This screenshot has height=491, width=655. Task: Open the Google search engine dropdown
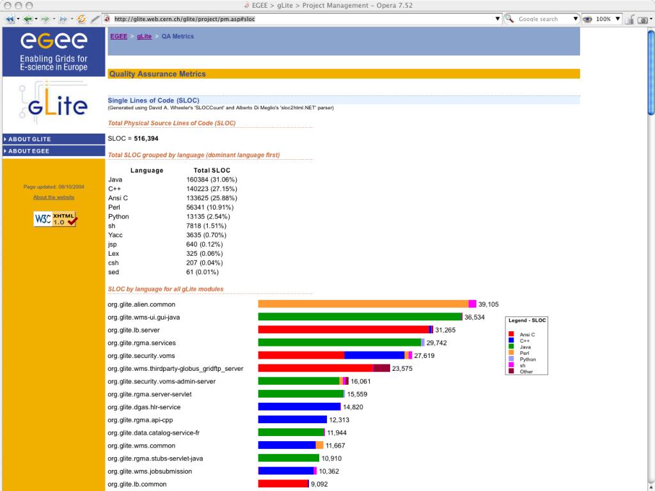pos(575,19)
